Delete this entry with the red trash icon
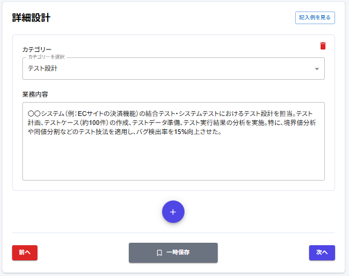 pyautogui.click(x=323, y=46)
